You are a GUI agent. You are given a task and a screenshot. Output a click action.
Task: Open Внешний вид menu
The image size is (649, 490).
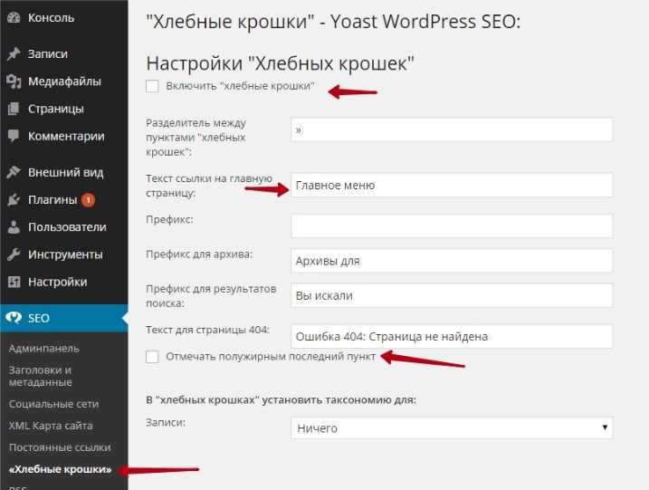[x=64, y=172]
